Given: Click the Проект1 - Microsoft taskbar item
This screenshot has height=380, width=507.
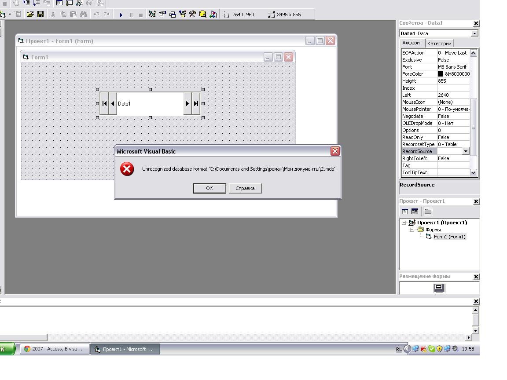Looking at the screenshot, I should pos(125,349).
